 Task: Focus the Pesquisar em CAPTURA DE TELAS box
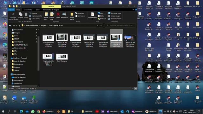[x=121, y=26]
